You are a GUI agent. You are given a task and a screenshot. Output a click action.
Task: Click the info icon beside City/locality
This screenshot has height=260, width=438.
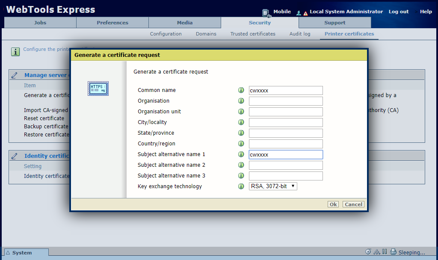click(x=241, y=122)
